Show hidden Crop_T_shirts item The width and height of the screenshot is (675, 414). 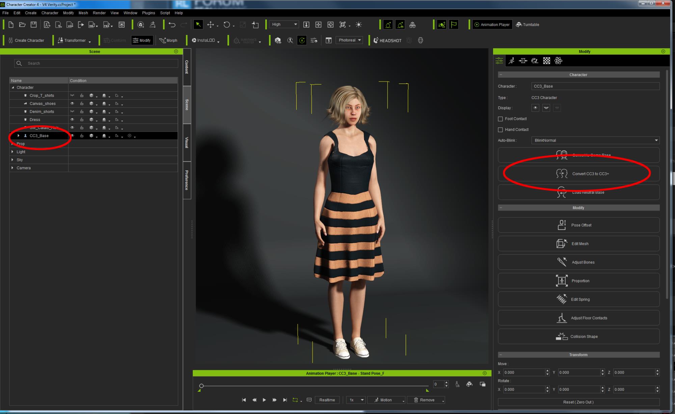[72, 95]
